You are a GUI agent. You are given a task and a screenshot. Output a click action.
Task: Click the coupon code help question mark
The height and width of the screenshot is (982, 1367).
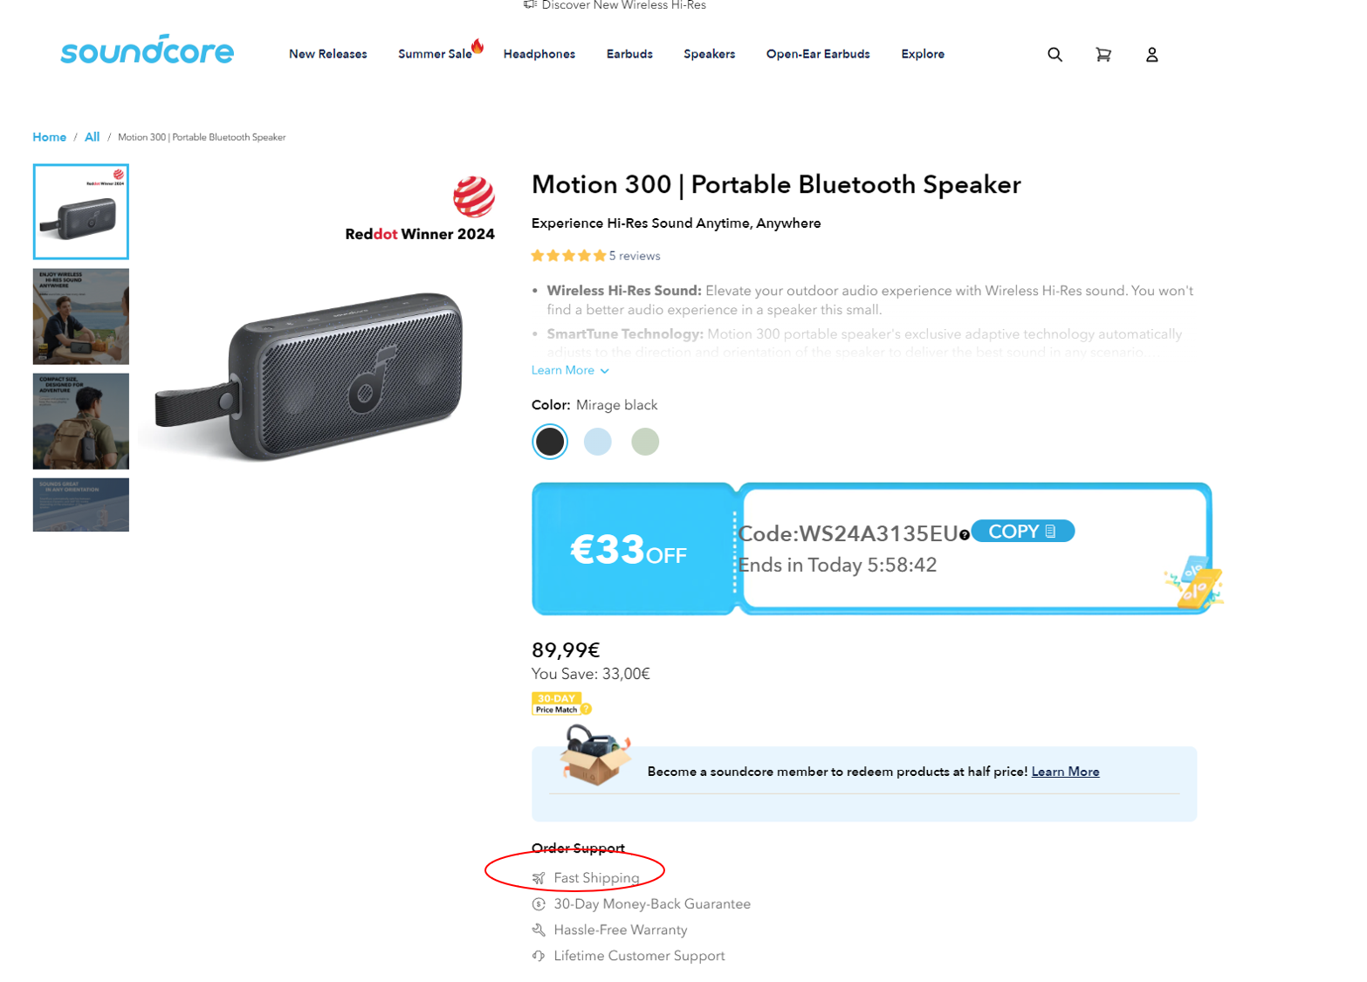(964, 535)
